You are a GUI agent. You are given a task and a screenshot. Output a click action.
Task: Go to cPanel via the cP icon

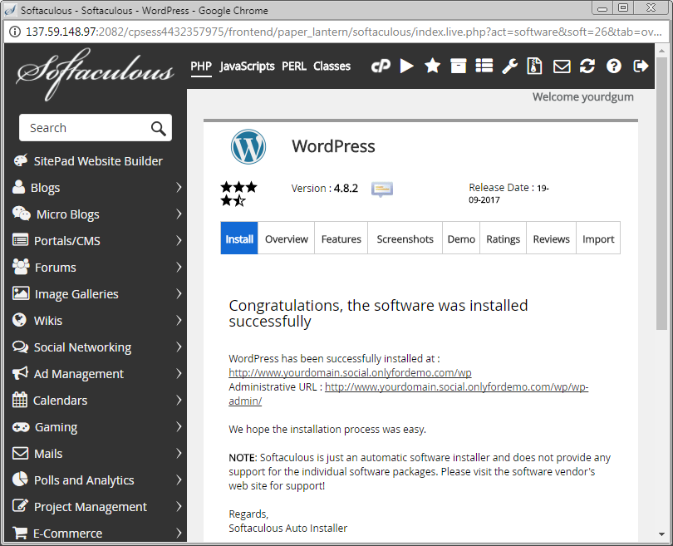381,66
